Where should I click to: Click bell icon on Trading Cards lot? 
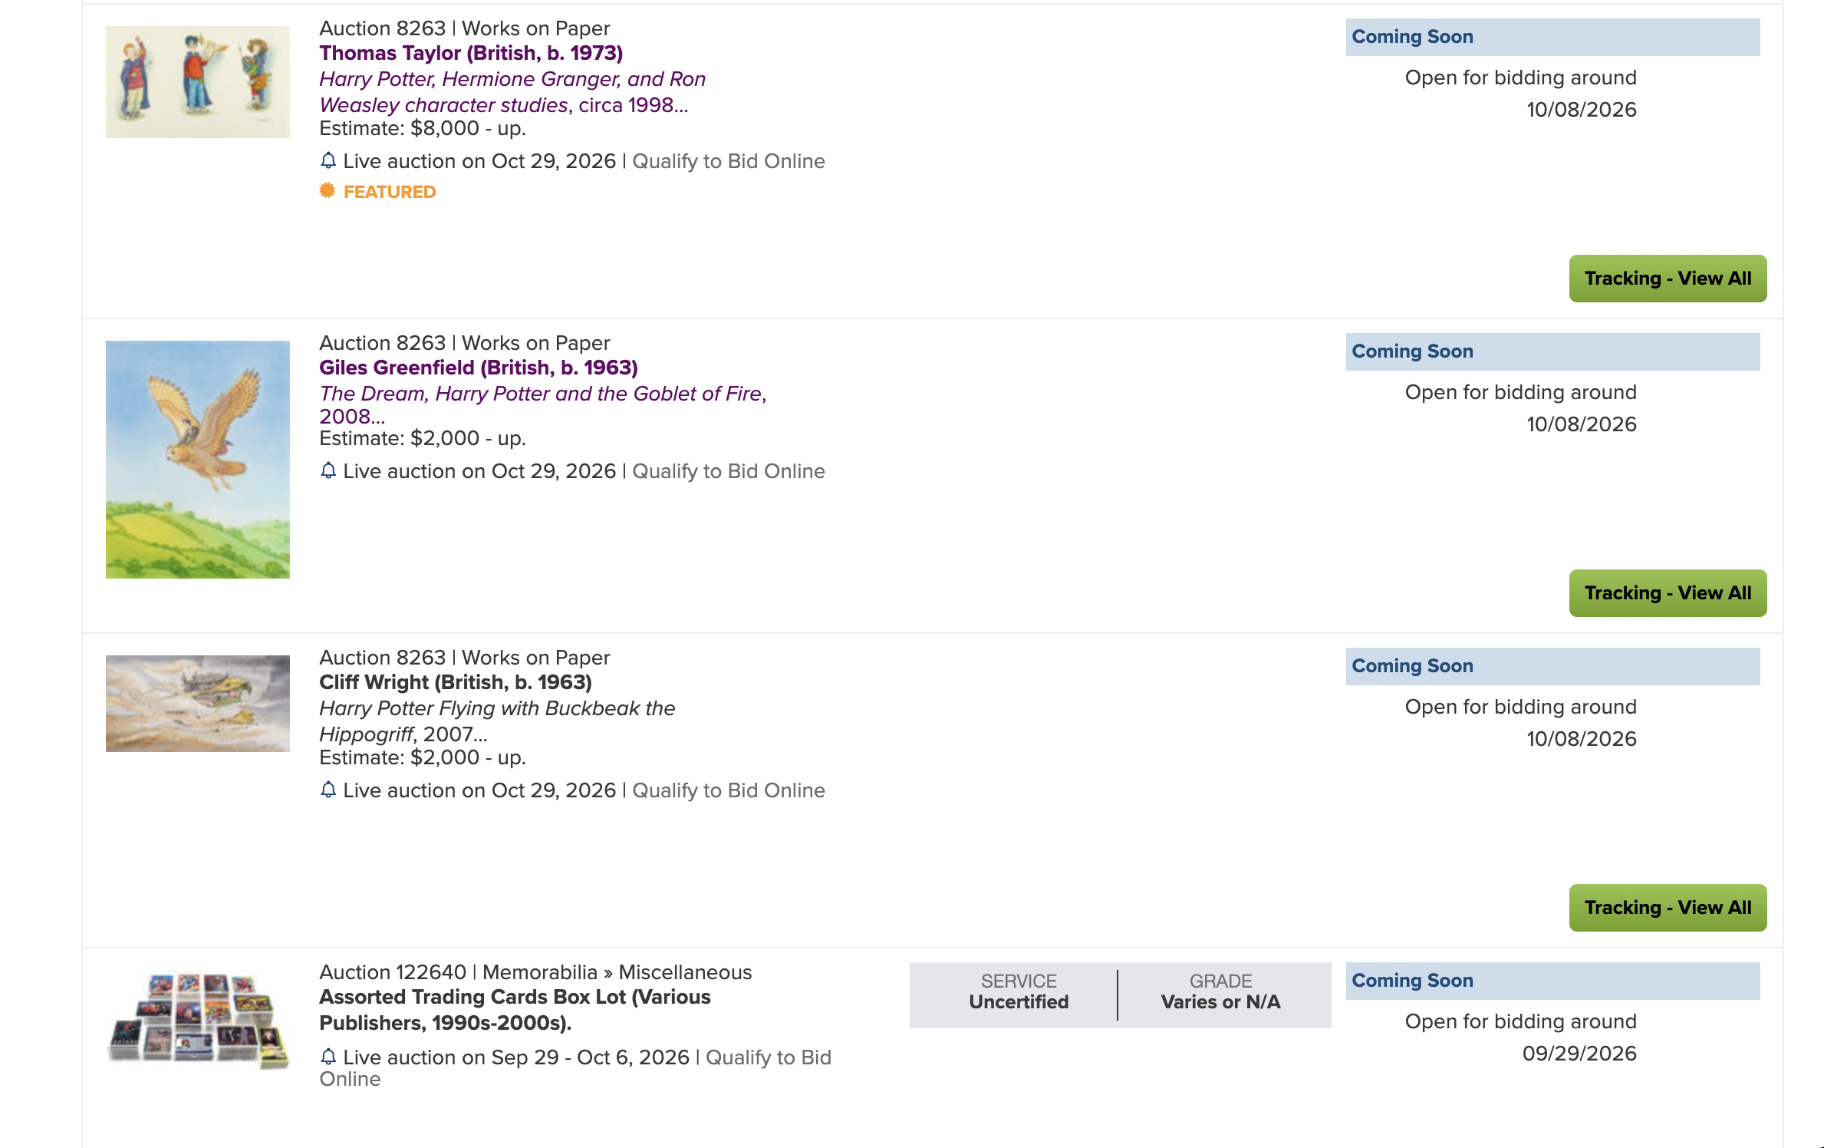pyautogui.click(x=328, y=1057)
